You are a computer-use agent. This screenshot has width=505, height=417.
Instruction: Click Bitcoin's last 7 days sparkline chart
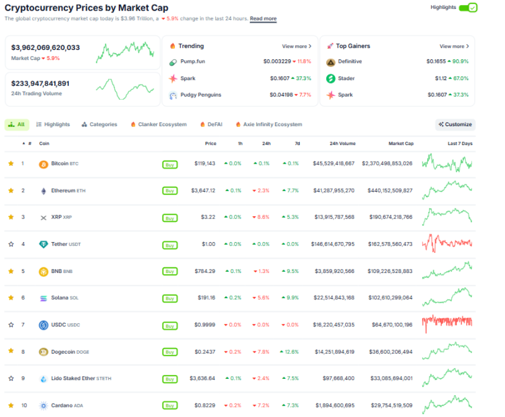pos(447,164)
